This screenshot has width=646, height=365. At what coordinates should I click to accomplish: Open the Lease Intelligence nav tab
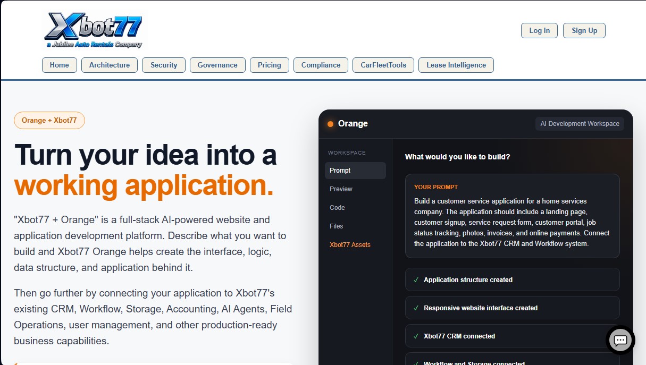(456, 65)
